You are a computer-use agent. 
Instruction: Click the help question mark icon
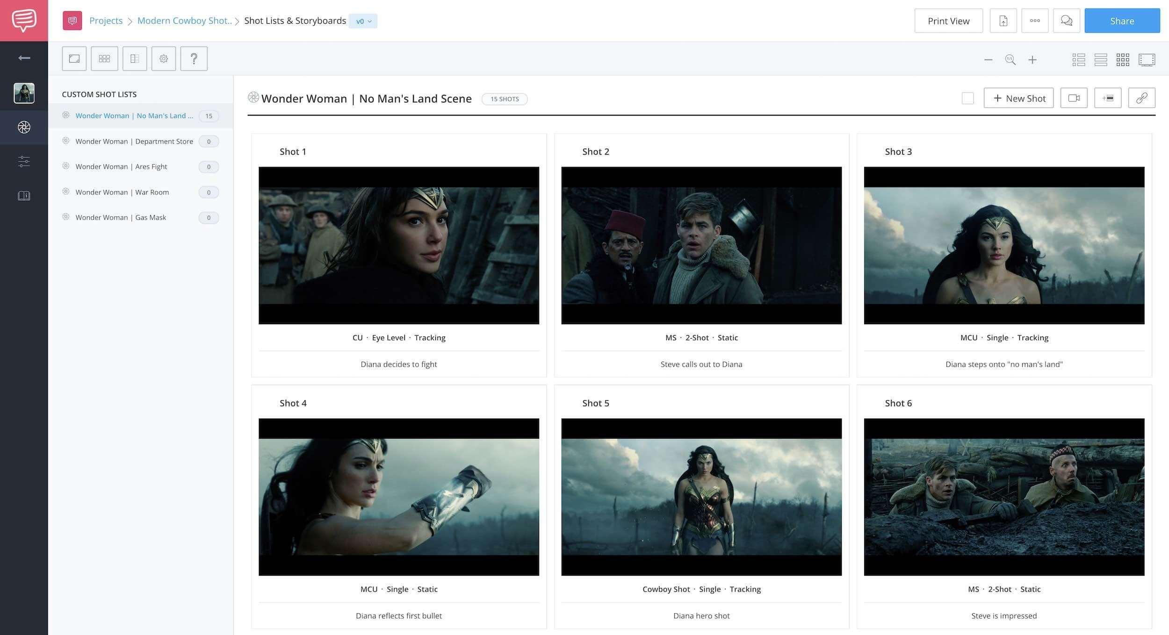[x=193, y=58]
